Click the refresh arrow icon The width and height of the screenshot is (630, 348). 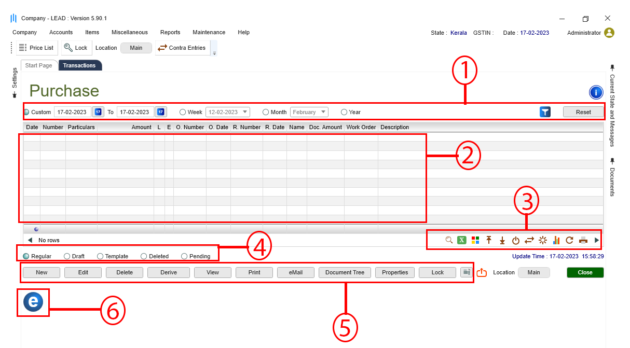[569, 240]
